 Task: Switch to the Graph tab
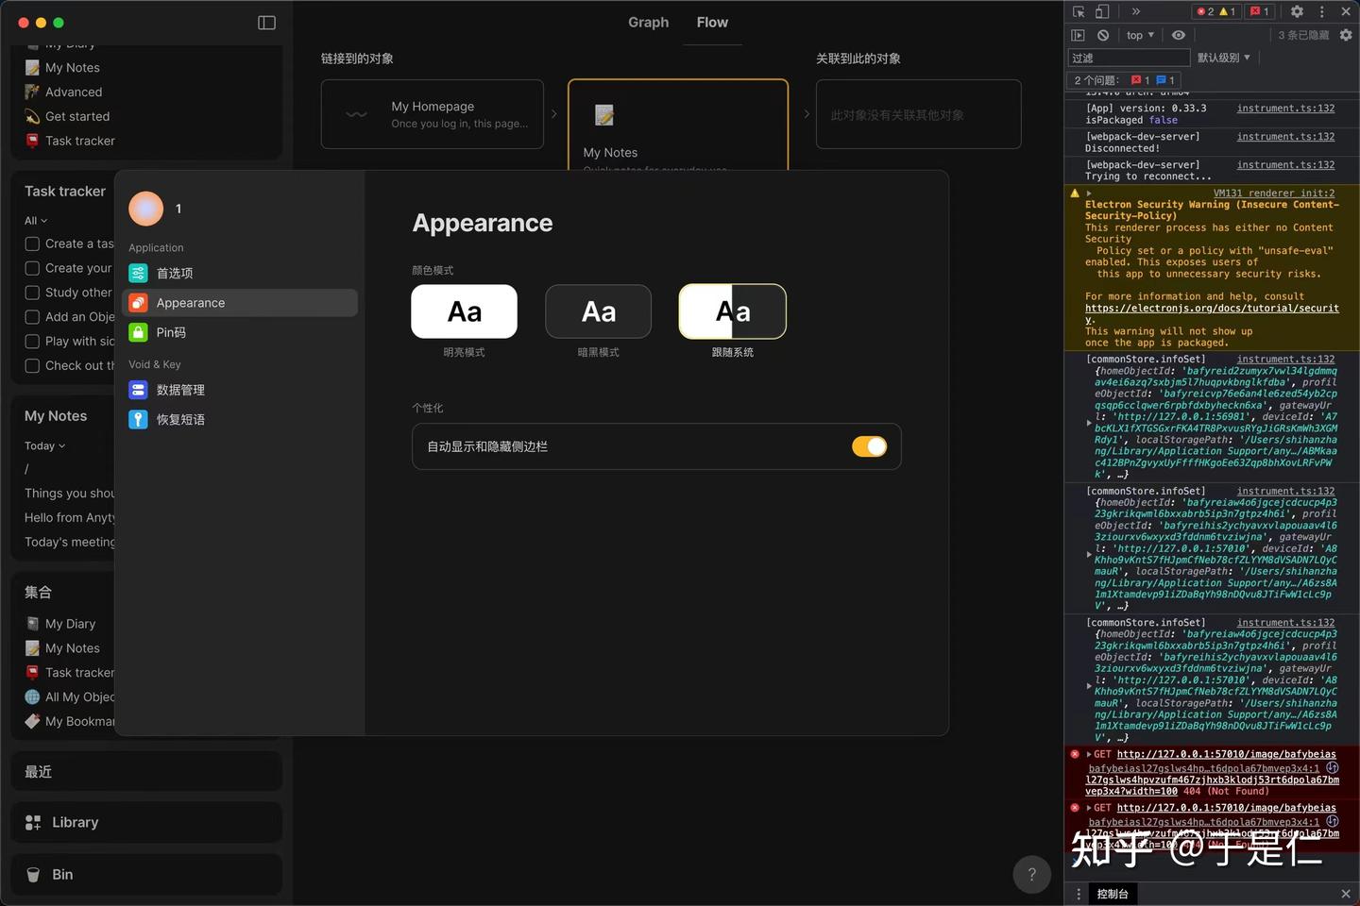pyautogui.click(x=649, y=23)
